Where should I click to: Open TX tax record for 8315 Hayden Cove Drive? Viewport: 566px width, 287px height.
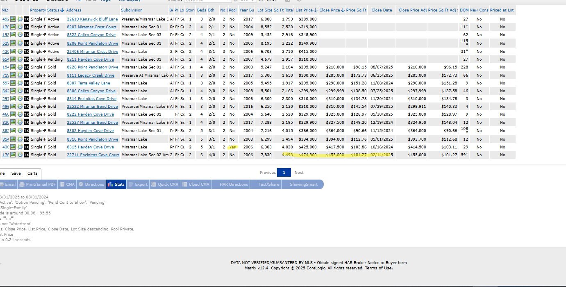[26, 147]
